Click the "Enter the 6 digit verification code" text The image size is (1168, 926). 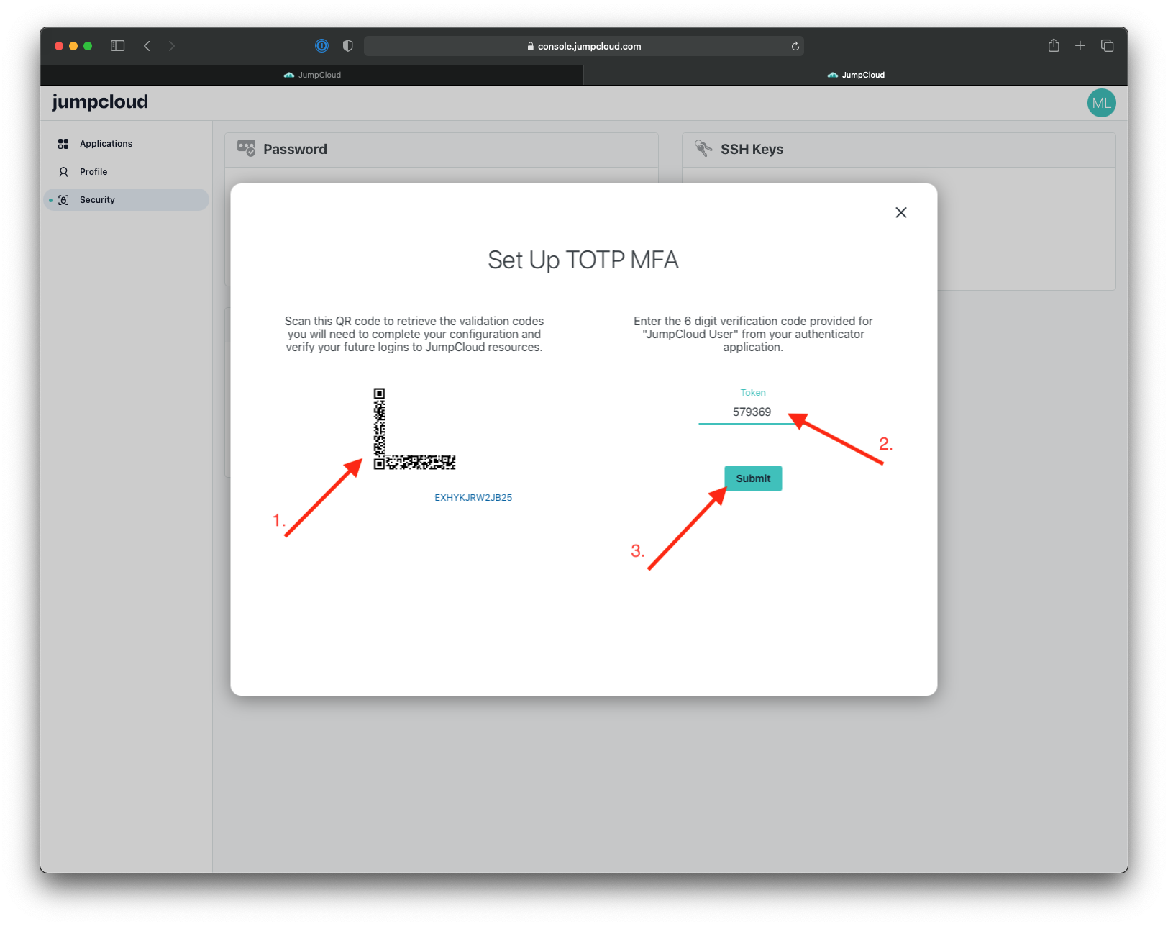pos(753,334)
